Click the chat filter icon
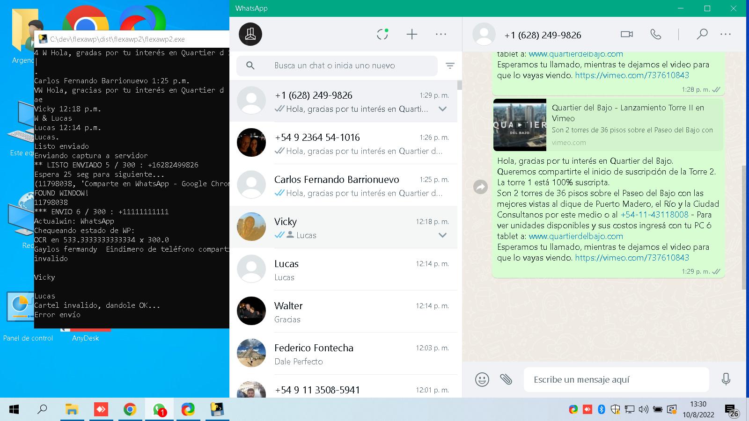This screenshot has height=421, width=749. (x=450, y=66)
